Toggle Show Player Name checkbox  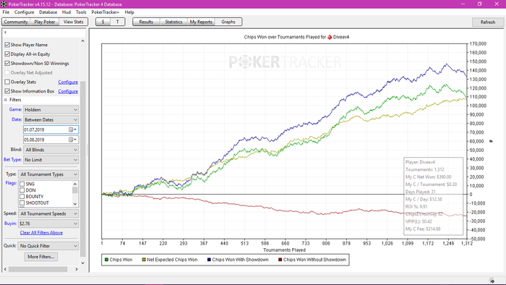(7, 45)
